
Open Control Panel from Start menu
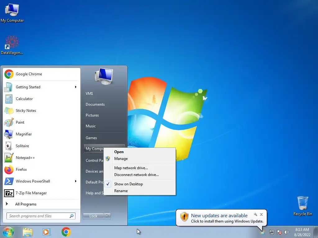tap(94, 161)
